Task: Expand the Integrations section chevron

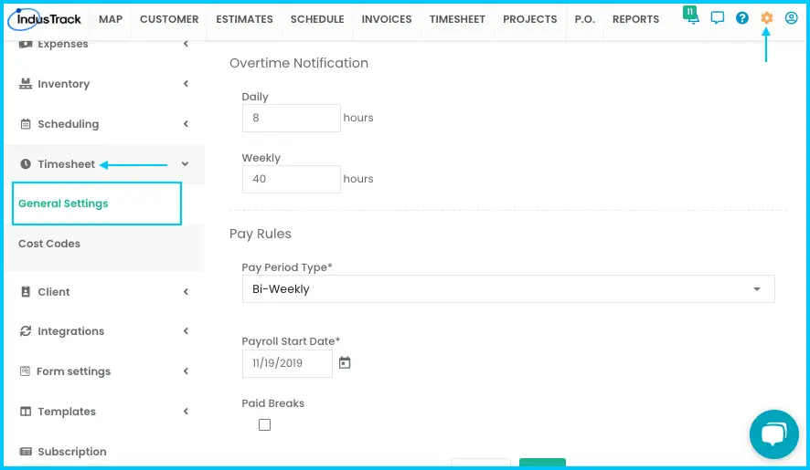Action: click(x=186, y=331)
